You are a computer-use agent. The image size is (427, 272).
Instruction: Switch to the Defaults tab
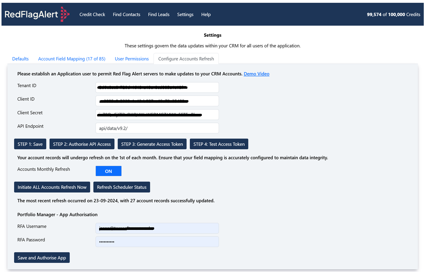[x=21, y=59]
